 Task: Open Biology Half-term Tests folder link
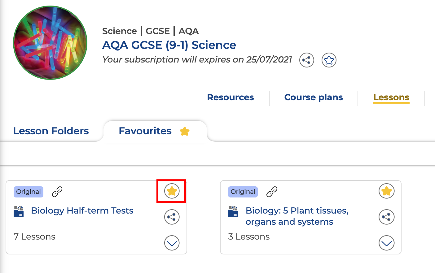(82, 211)
